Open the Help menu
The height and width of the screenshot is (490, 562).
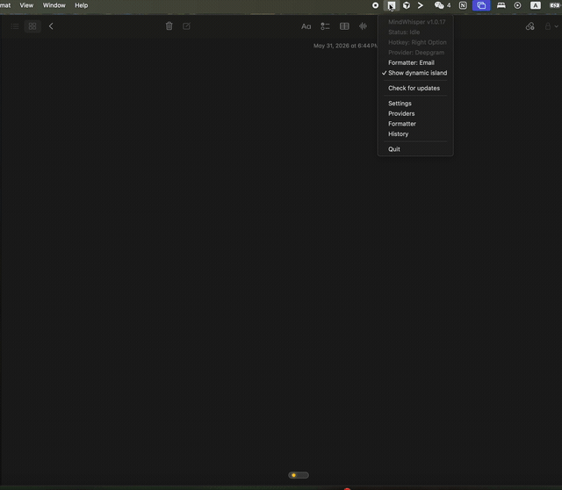click(82, 5)
